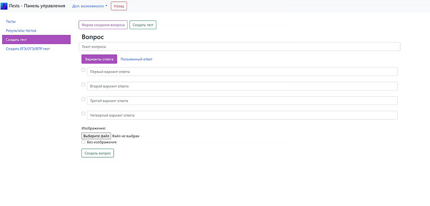Viewport: 430px width, 206px height.
Task: Click the Третий вариант ответа field
Action: tap(242, 101)
